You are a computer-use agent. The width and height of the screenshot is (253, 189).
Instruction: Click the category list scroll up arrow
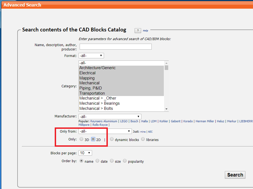166,63
